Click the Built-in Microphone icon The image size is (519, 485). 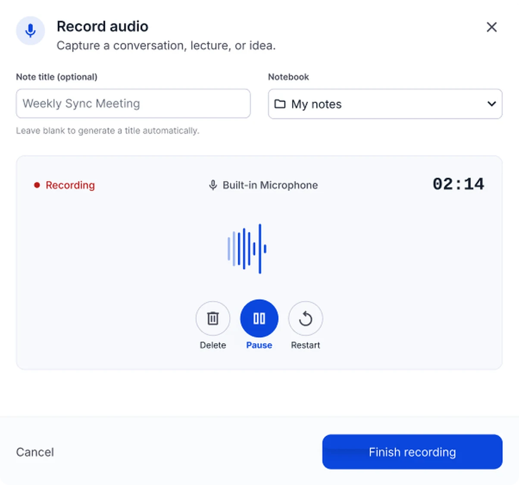[213, 185]
